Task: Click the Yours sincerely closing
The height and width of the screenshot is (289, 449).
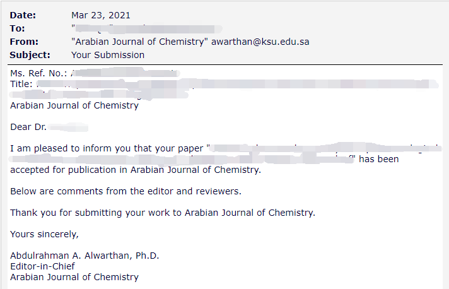Action: pos(44,234)
